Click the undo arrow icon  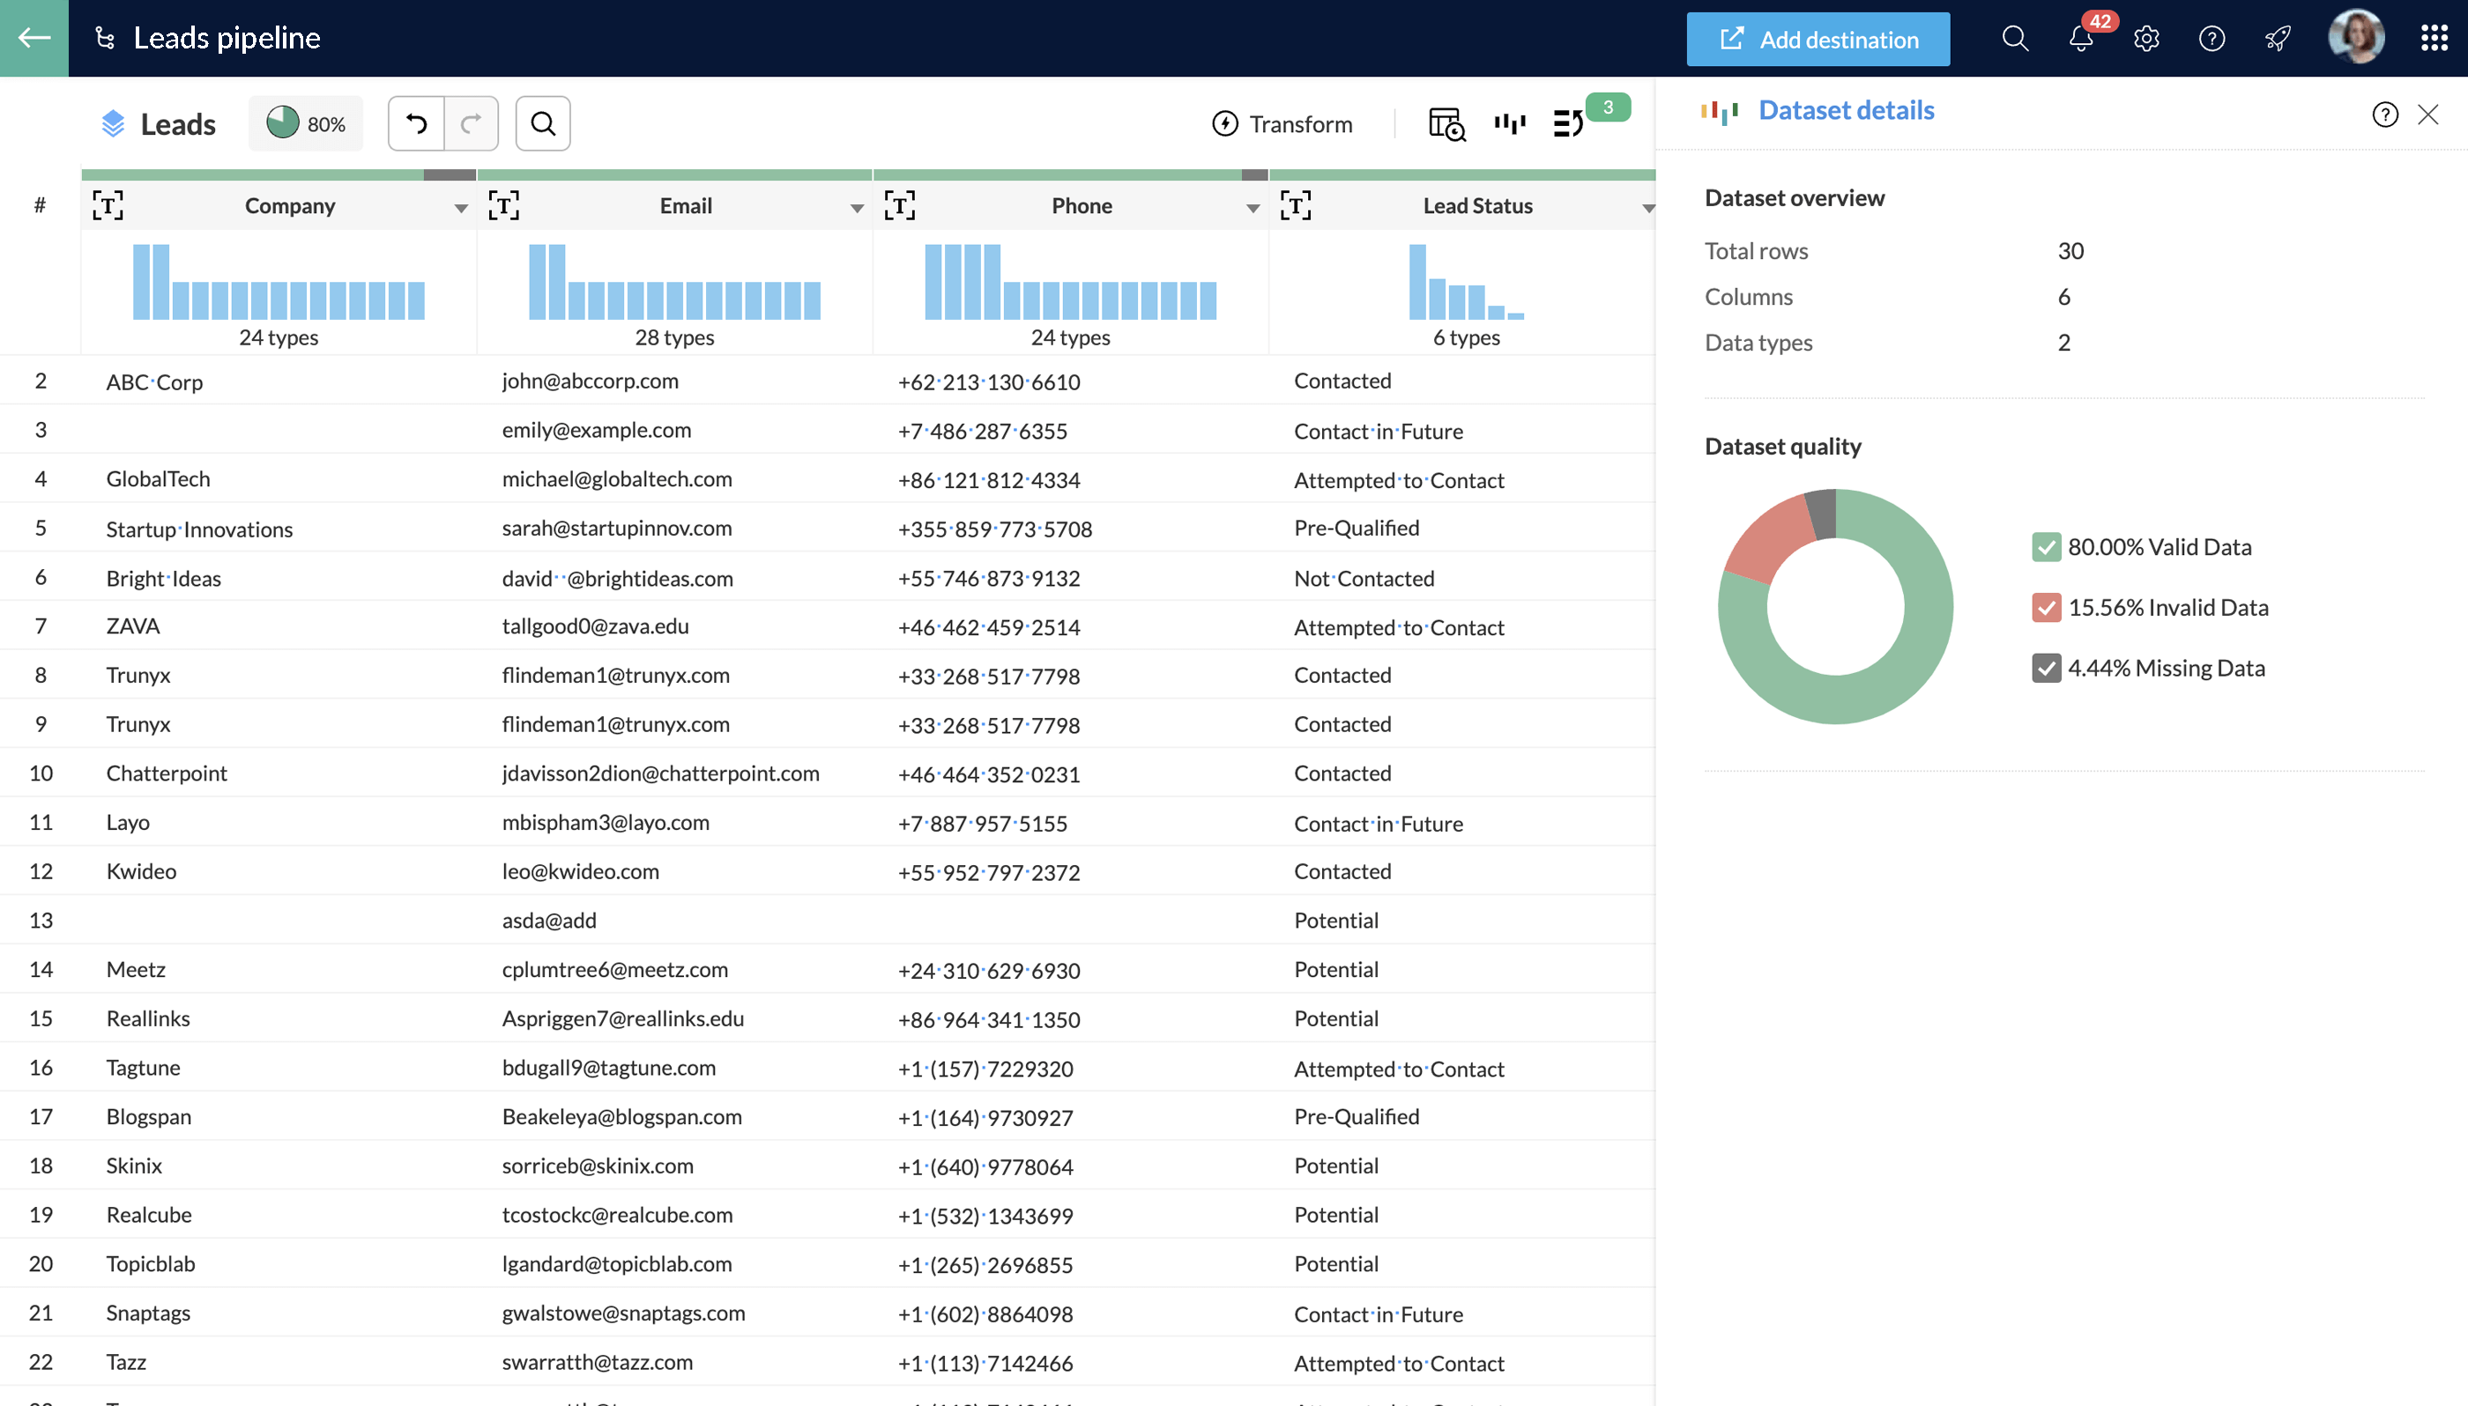(417, 122)
